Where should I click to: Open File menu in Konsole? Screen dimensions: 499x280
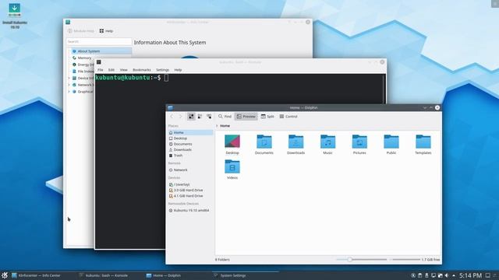[x=101, y=70]
